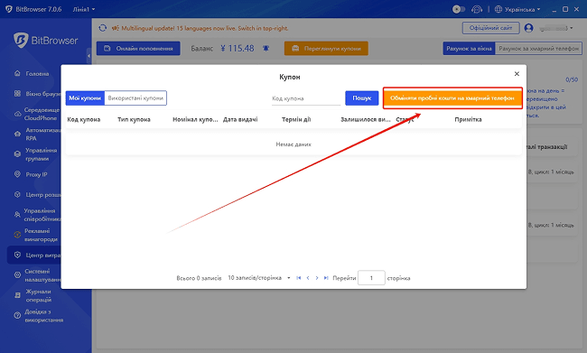Image resolution: width=587 pixels, height=353 pixels.
Task: Collapse the sidebar with arrow handle
Action: [89, 56]
